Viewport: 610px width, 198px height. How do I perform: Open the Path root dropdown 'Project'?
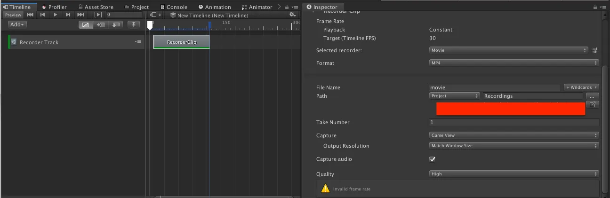pos(455,96)
